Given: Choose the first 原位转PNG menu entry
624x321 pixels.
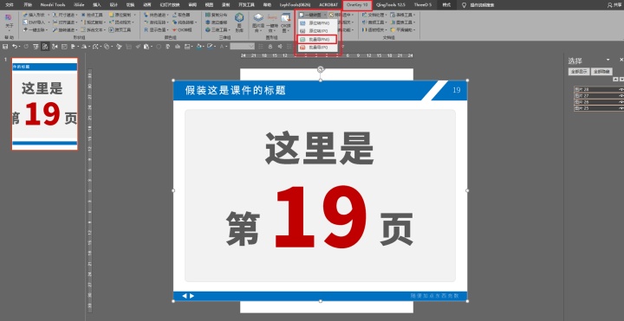Looking at the screenshot, I should tap(317, 23).
